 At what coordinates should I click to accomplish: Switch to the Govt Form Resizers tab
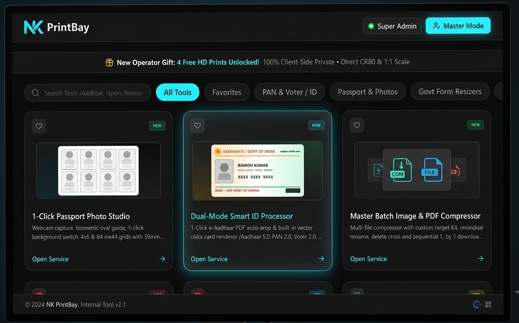(450, 92)
